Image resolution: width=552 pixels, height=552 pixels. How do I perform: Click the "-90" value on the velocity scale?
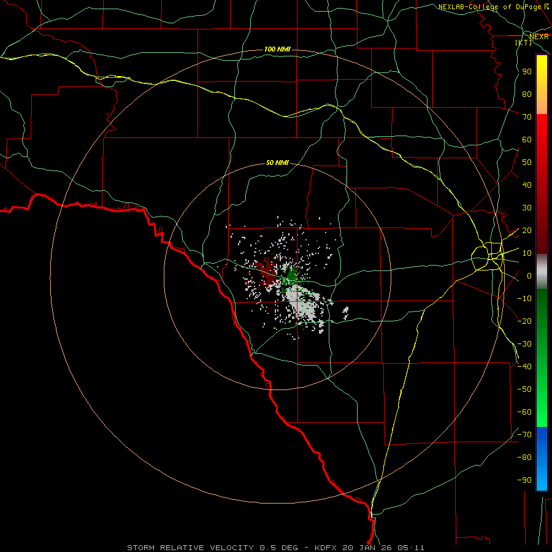[524, 480]
